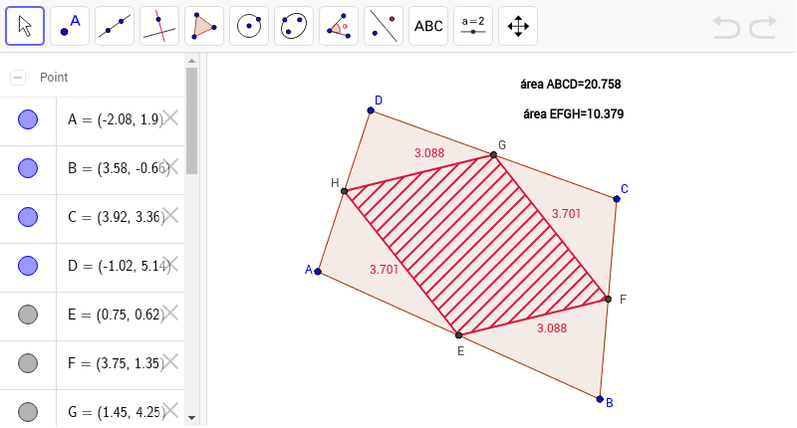Screen dimensions: 797x428
Task: Click the Redo arrow
Action: pyautogui.click(x=763, y=27)
